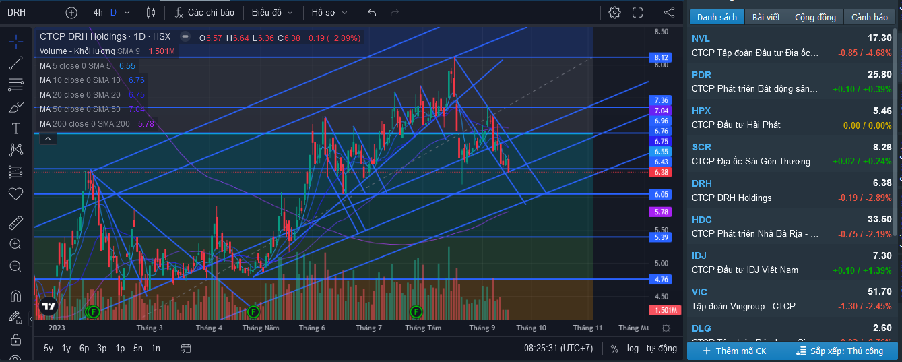Select the 4h timeframe
Viewport: 902px width, 362px height.
tap(98, 12)
